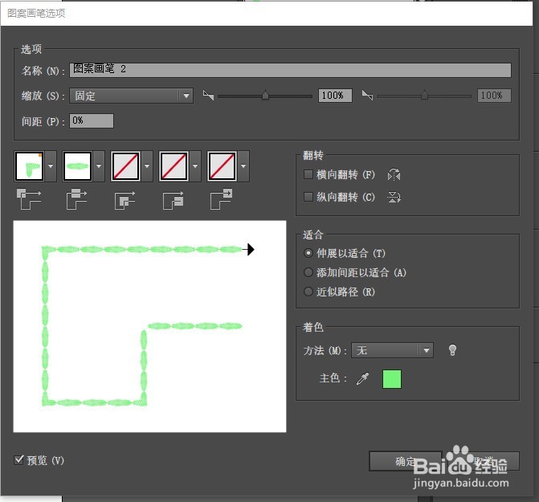The height and width of the screenshot is (502, 539).
Task: Click the minimum scale width icon
Action: (x=208, y=95)
